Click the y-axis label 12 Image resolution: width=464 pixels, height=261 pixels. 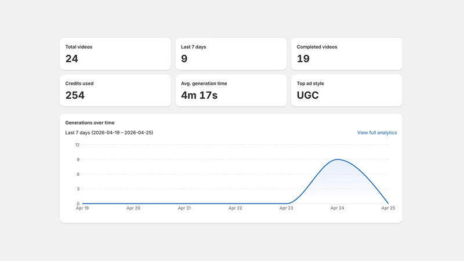point(77,144)
